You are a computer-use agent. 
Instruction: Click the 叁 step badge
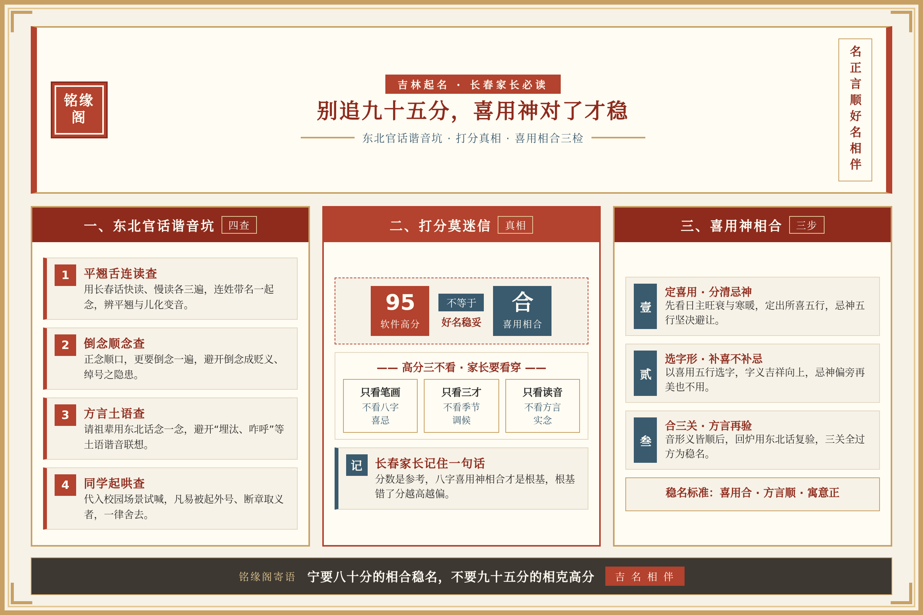click(645, 440)
